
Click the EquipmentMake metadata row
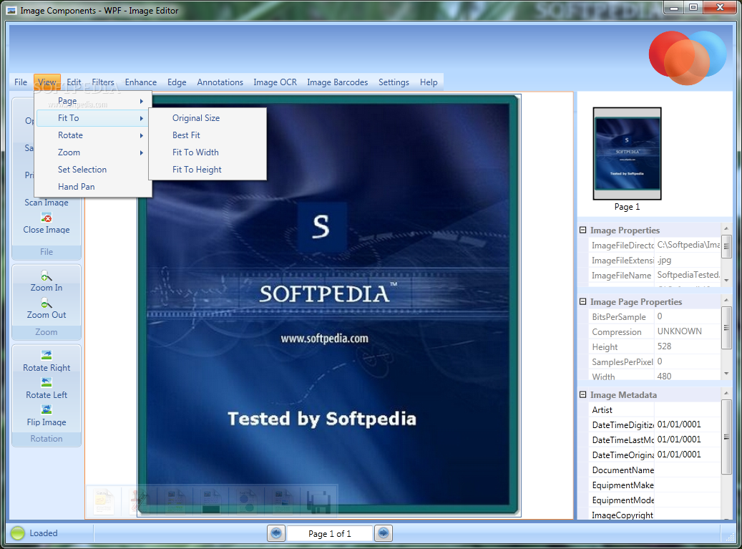pyautogui.click(x=655, y=485)
